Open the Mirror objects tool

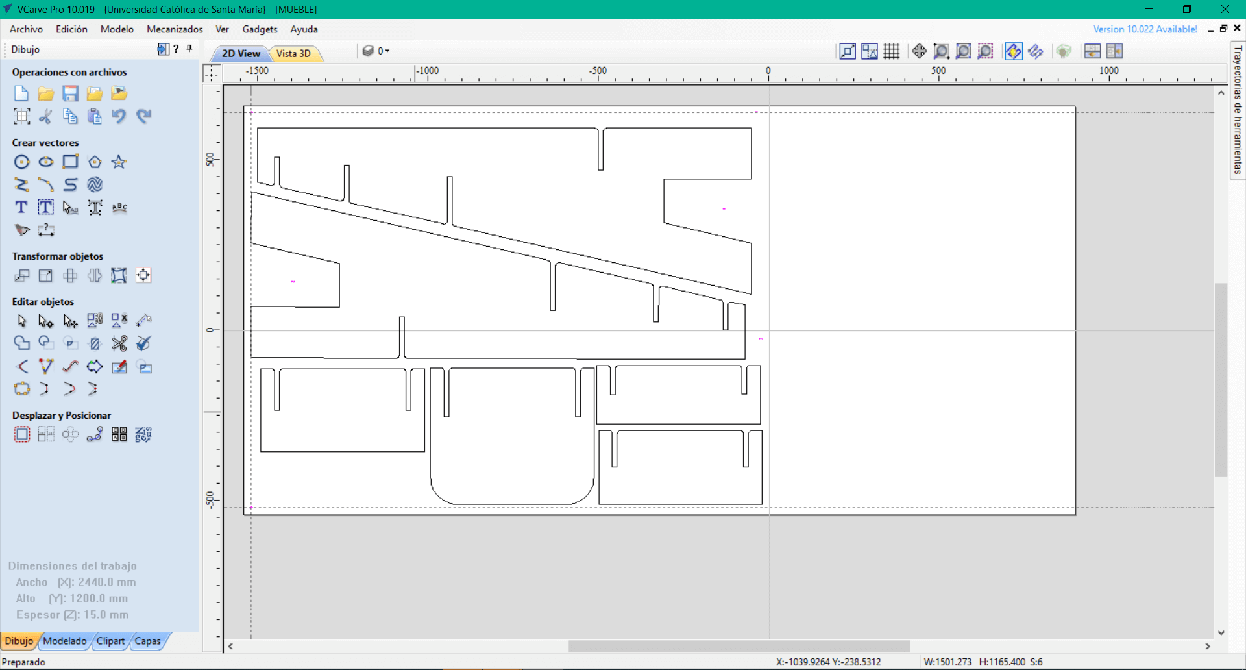(x=95, y=275)
